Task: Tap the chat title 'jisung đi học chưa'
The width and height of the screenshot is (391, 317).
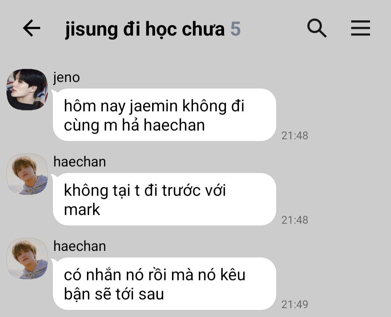Action: (145, 29)
